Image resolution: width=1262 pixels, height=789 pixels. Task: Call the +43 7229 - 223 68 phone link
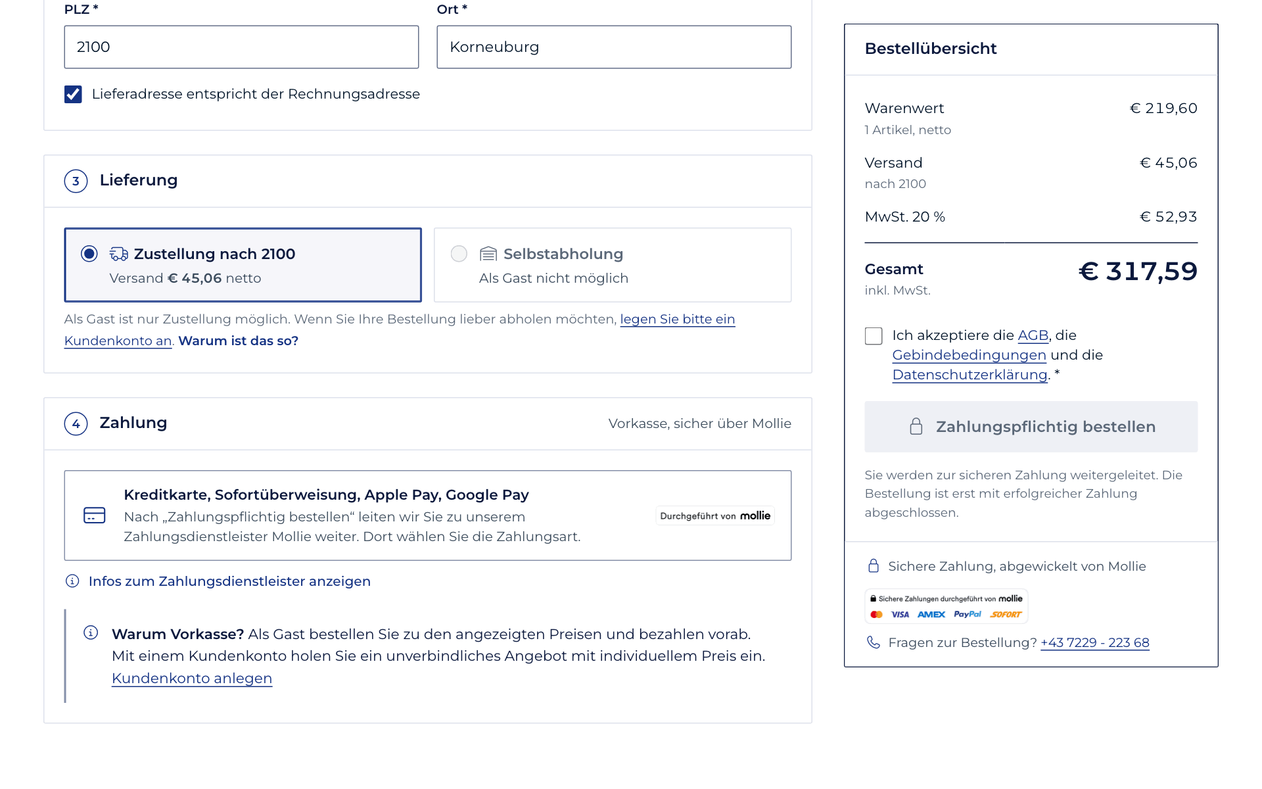click(1095, 642)
